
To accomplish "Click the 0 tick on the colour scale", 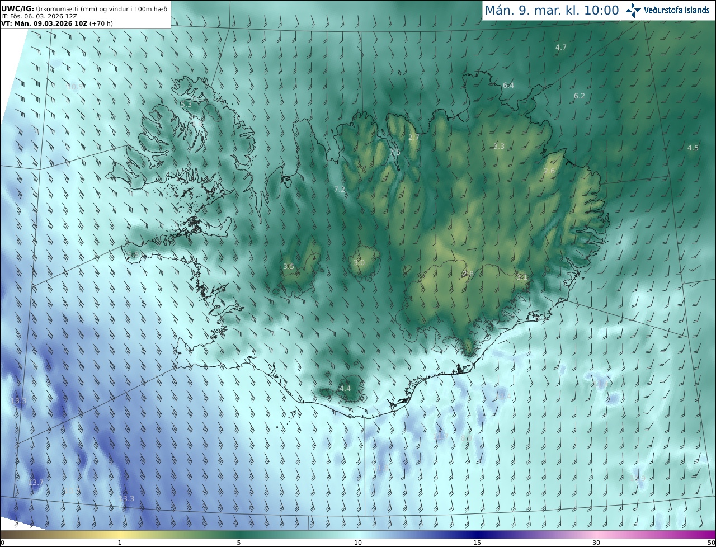I will tap(2, 543).
